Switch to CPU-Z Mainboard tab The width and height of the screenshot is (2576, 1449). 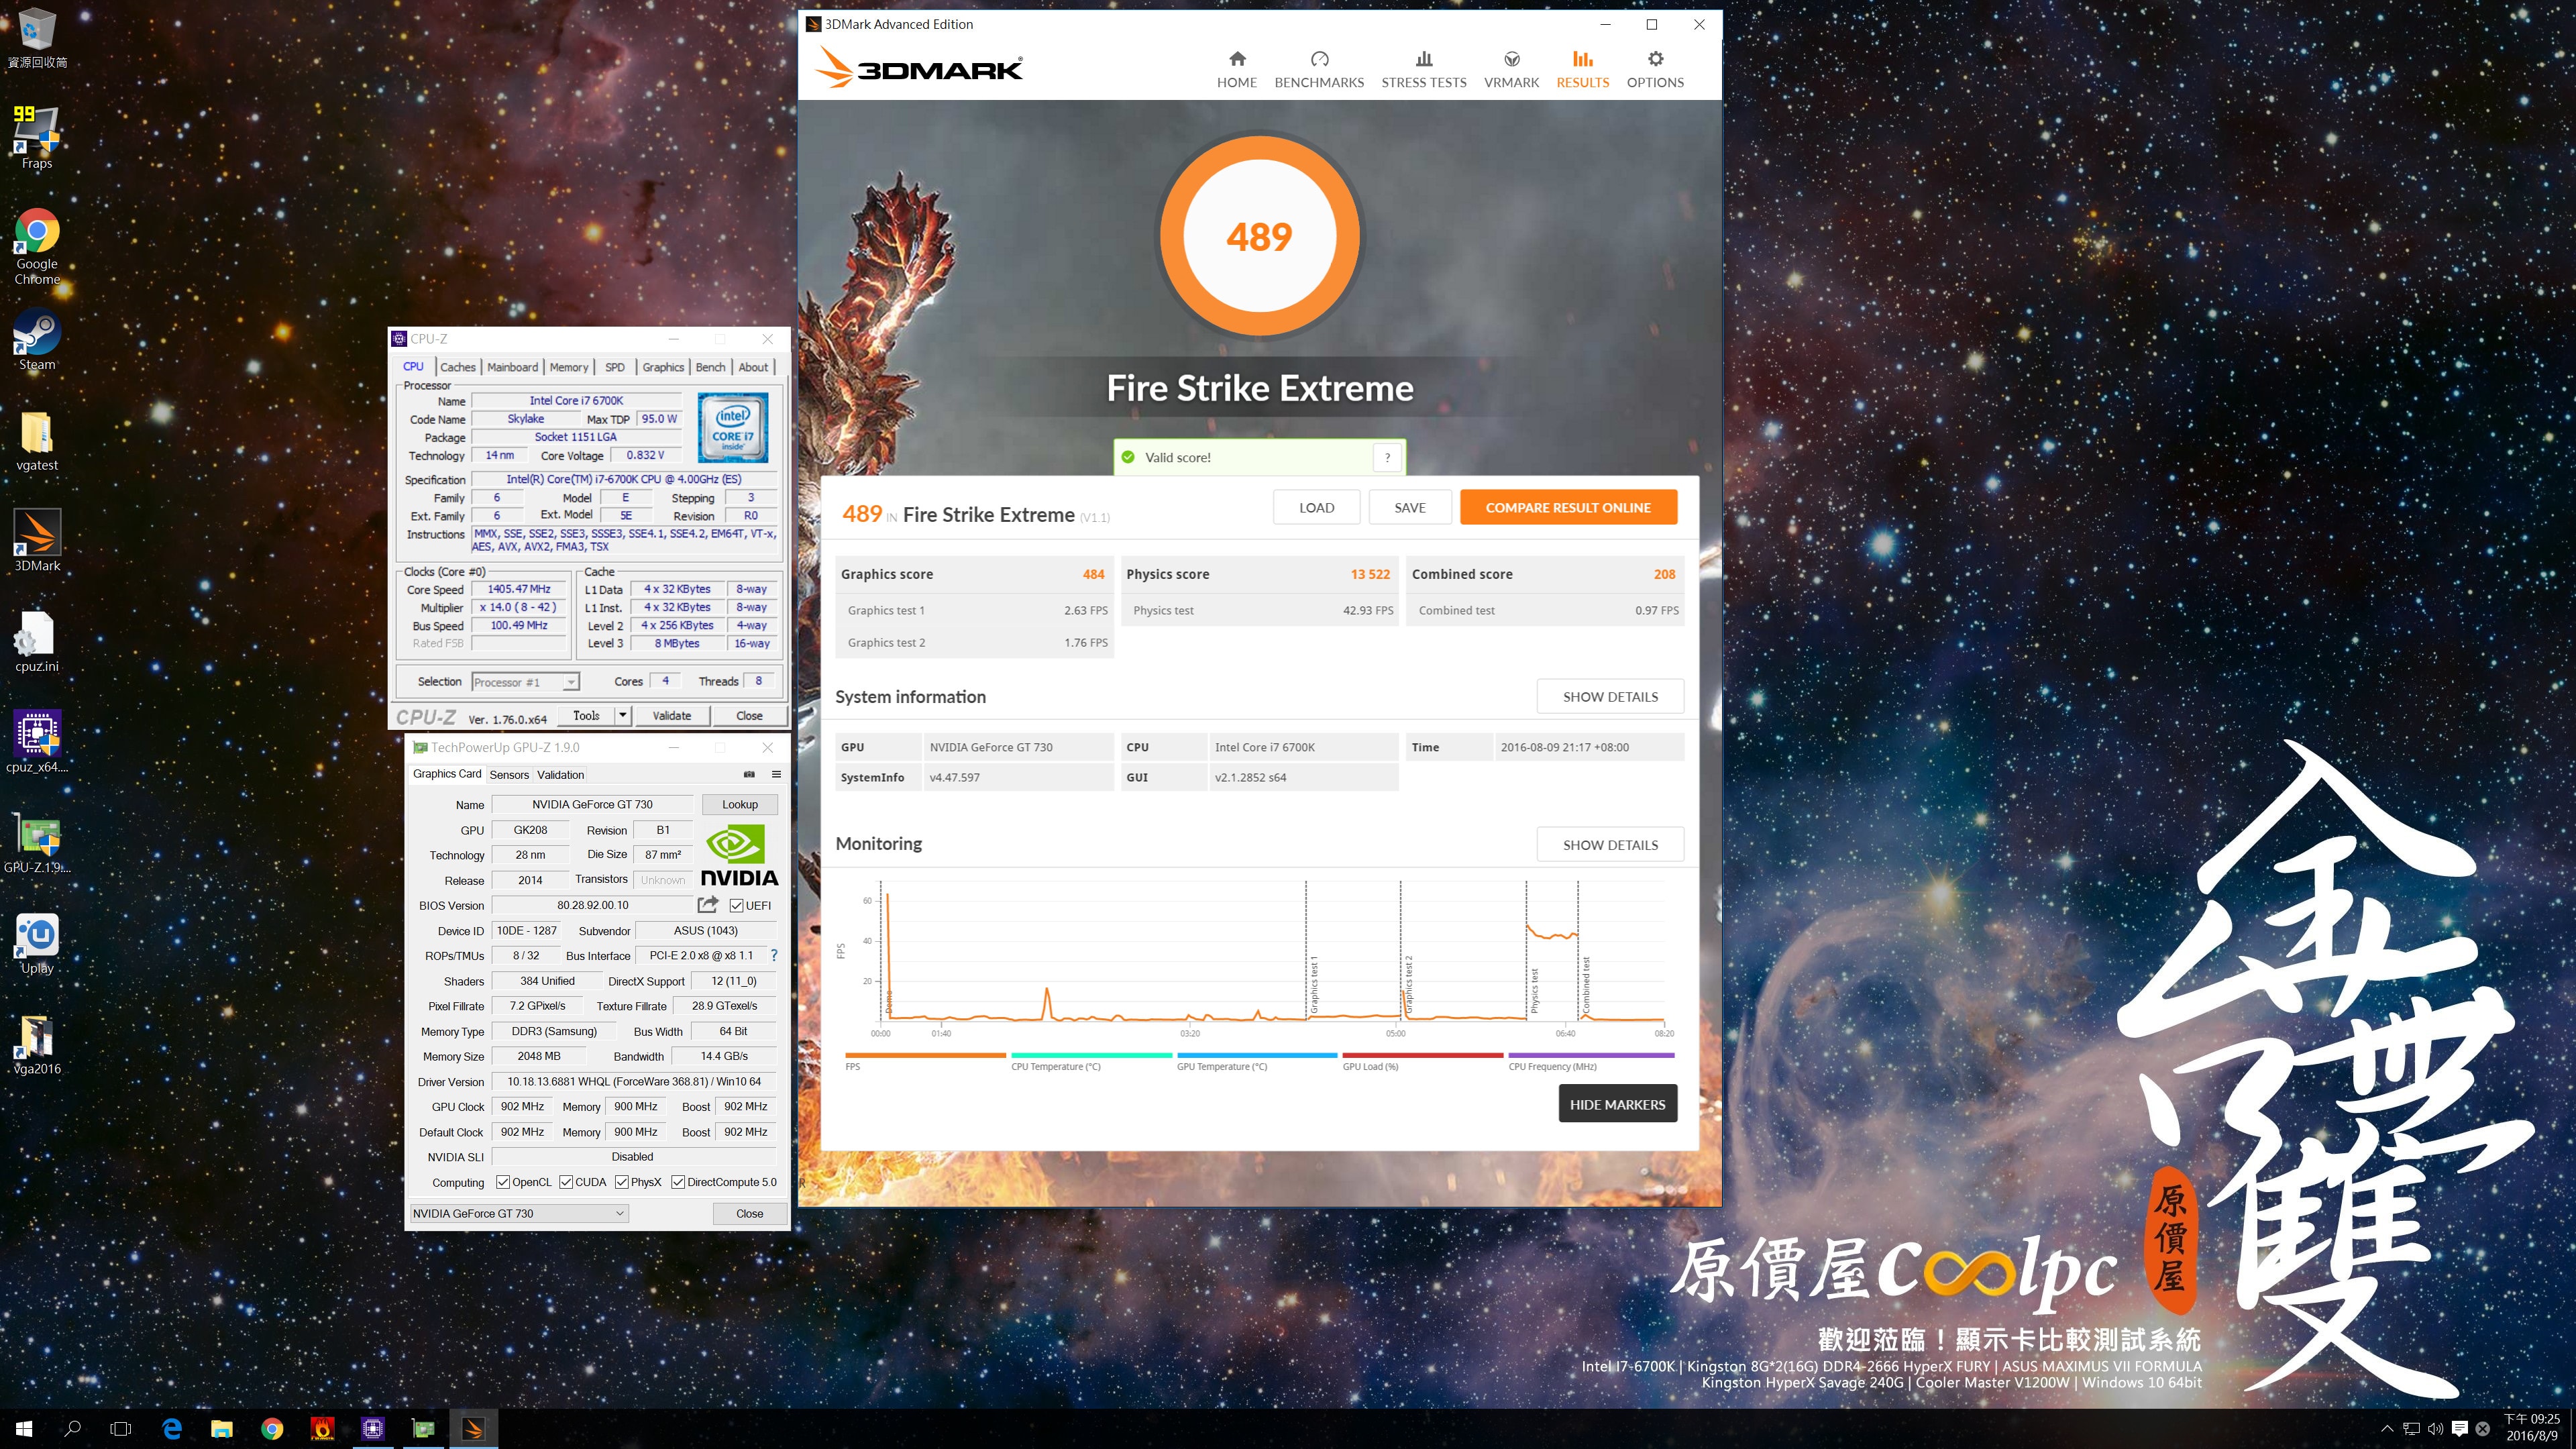pyautogui.click(x=513, y=367)
